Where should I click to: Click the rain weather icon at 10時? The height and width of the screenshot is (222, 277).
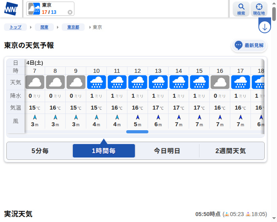[97, 82]
